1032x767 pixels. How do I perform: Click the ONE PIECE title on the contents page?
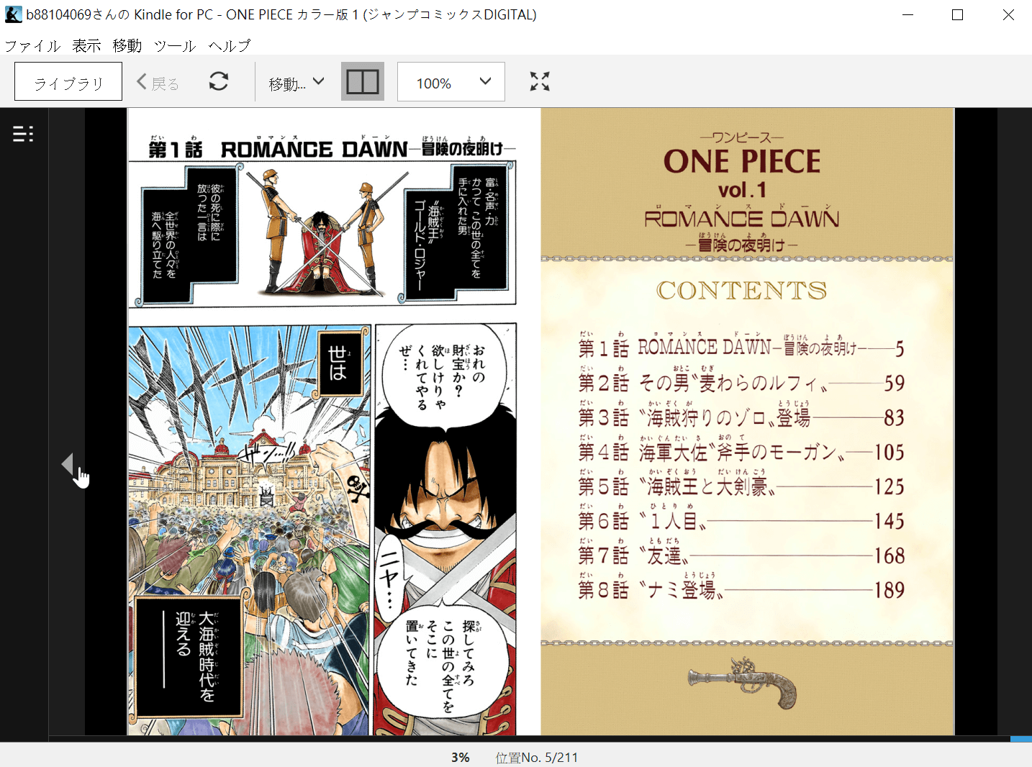pos(742,161)
